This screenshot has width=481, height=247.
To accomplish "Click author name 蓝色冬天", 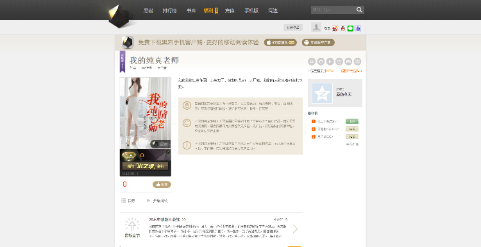I will pyautogui.click(x=344, y=94).
